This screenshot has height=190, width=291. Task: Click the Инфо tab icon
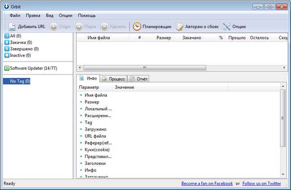point(81,79)
